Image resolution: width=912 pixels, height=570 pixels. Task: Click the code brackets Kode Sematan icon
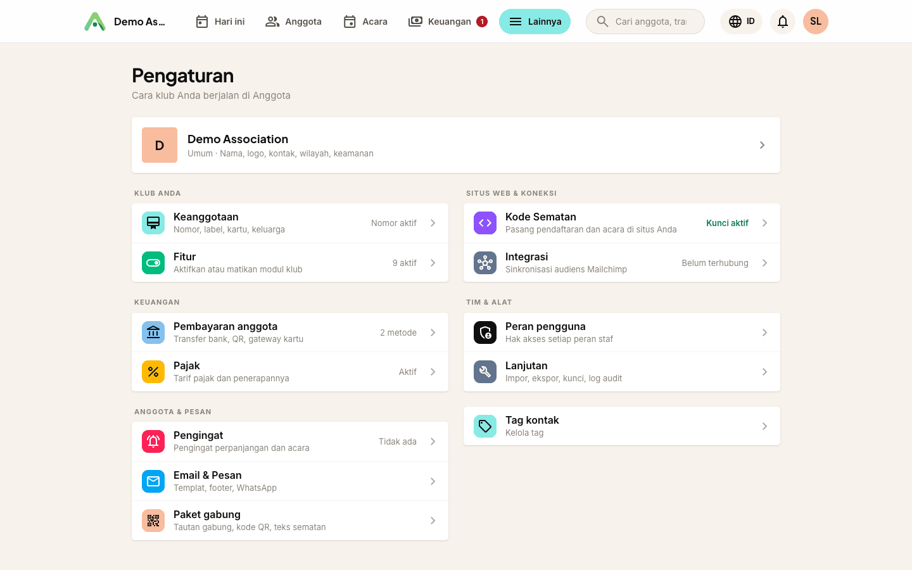click(x=485, y=223)
